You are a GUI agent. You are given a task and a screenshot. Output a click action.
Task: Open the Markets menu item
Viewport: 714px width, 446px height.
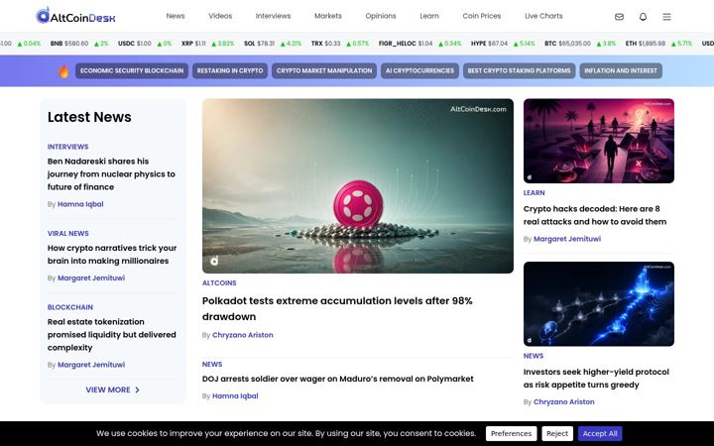328,16
